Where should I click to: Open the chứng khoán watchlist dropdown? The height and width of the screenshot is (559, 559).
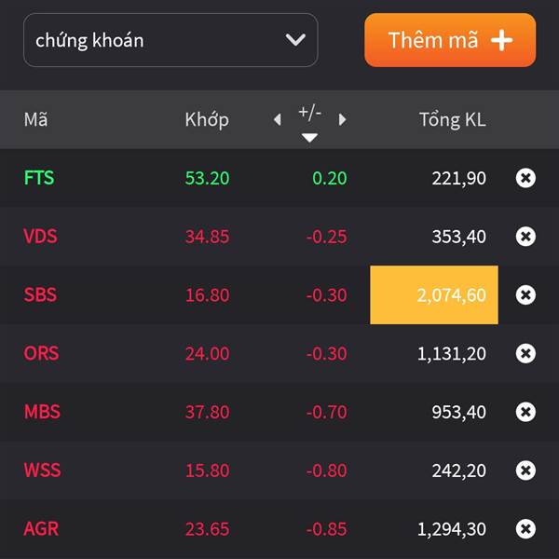pos(170,40)
